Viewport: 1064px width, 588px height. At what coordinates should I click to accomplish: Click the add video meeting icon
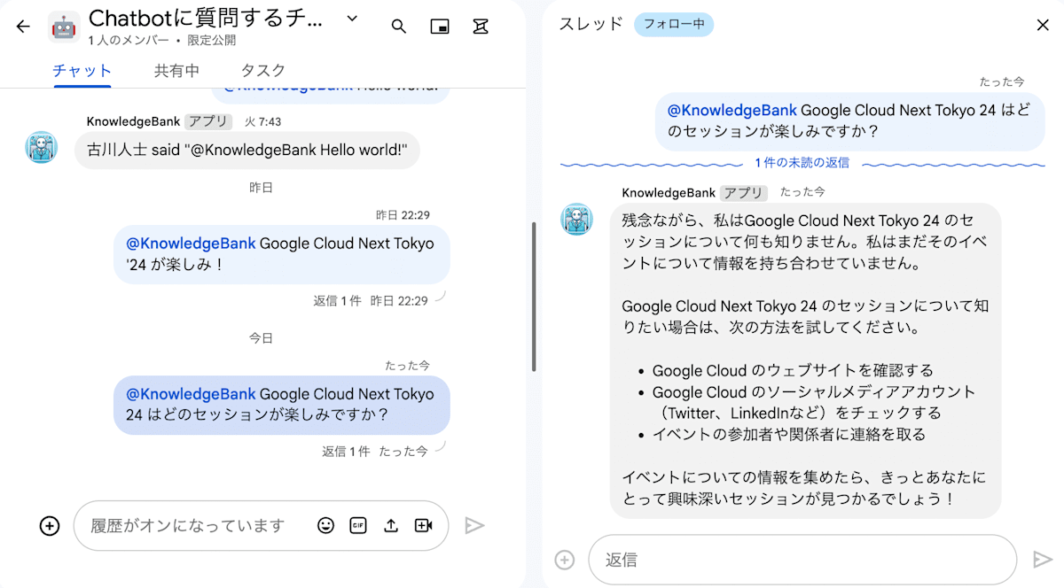tap(423, 526)
